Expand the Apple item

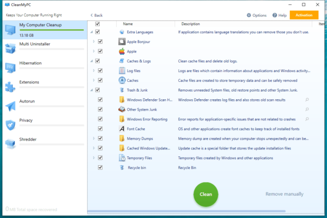point(94,51)
